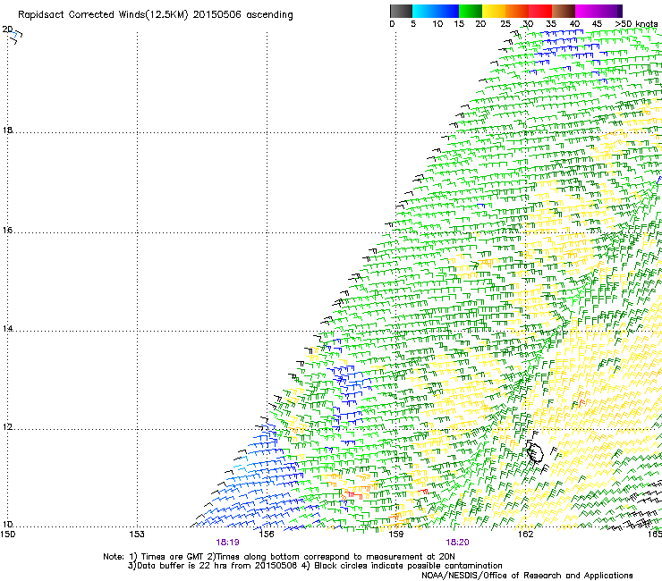Click the title "Rapidscat Corrected Winds(12.5KM)"
662x581 pixels.
[x=103, y=15]
